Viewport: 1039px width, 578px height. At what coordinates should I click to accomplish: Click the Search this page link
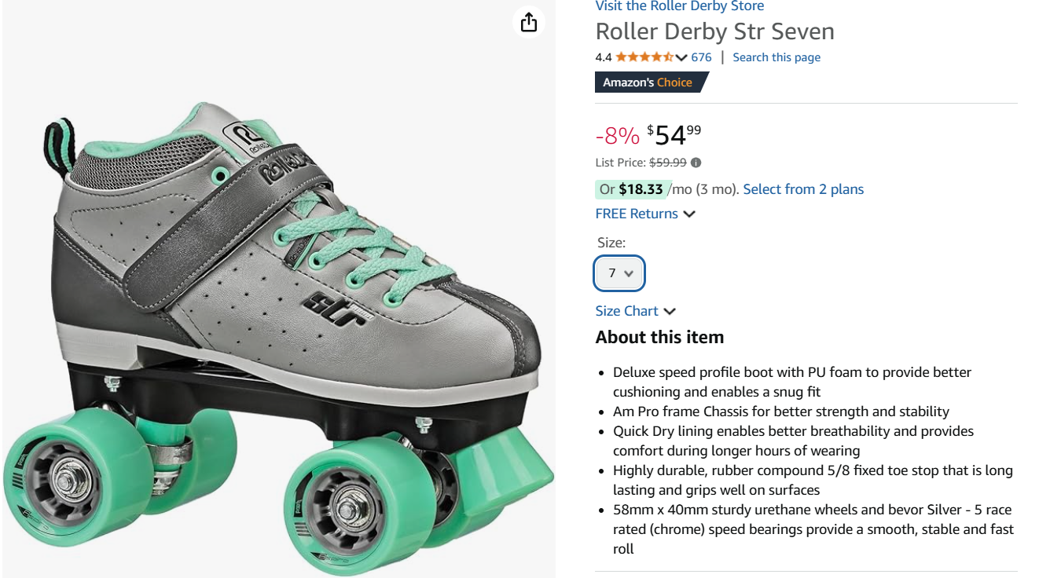pos(776,57)
